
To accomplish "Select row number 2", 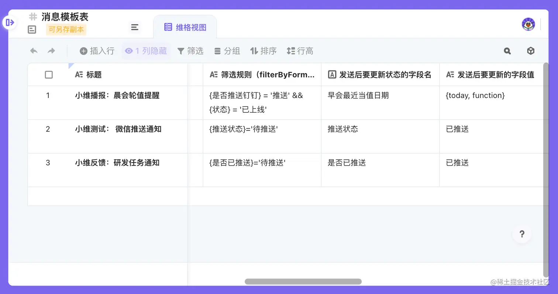I will pyautogui.click(x=48, y=129).
